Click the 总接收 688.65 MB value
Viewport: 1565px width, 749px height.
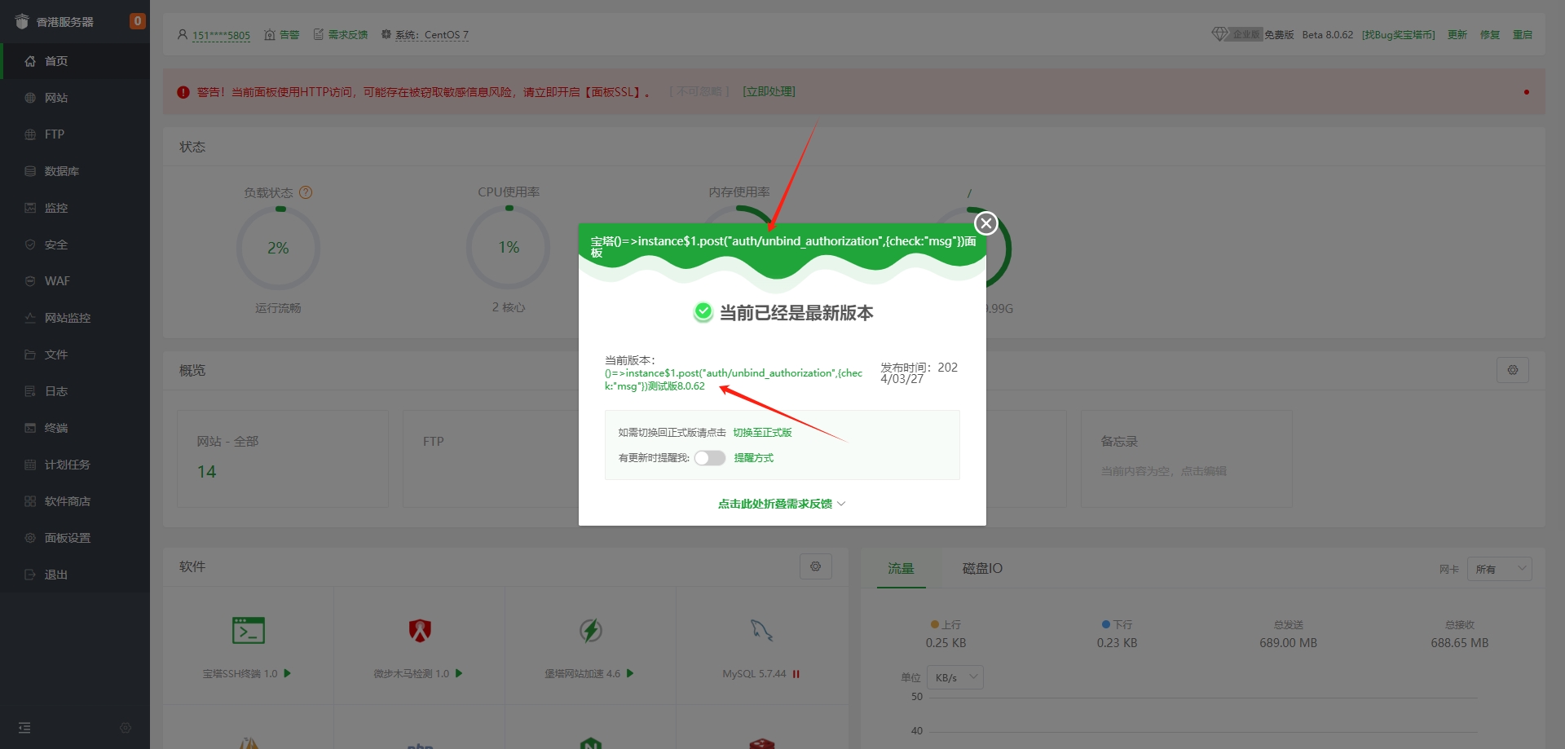(x=1459, y=643)
